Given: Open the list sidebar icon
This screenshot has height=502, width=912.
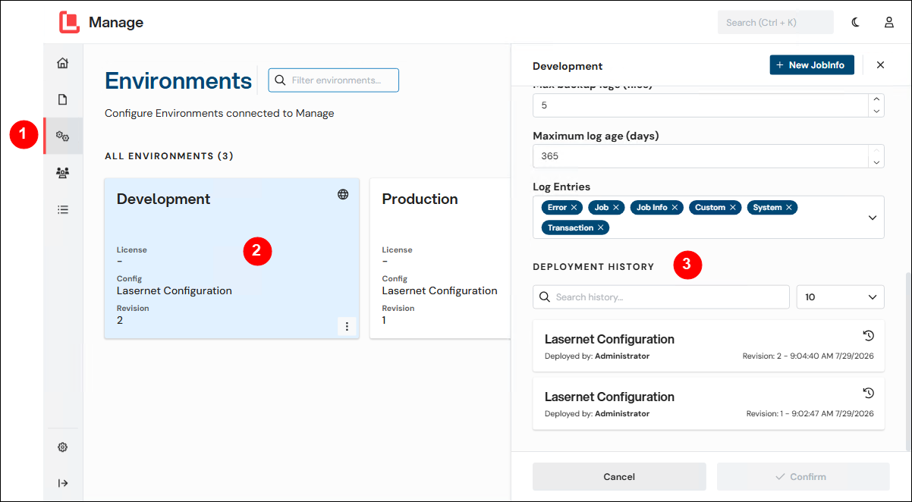Looking at the screenshot, I should point(63,209).
